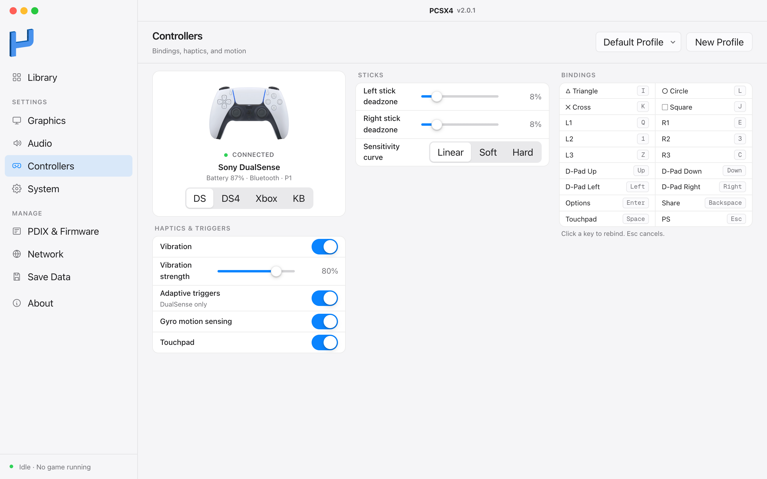This screenshot has height=479, width=767.
Task: Rebind the Share Backspace key
Action: pos(725,203)
